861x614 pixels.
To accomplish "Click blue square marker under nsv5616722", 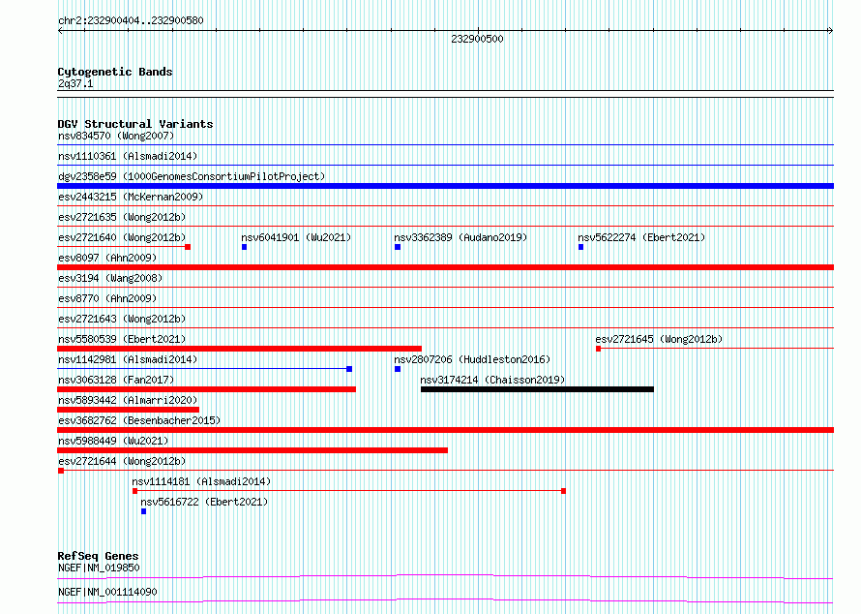I will (x=144, y=511).
